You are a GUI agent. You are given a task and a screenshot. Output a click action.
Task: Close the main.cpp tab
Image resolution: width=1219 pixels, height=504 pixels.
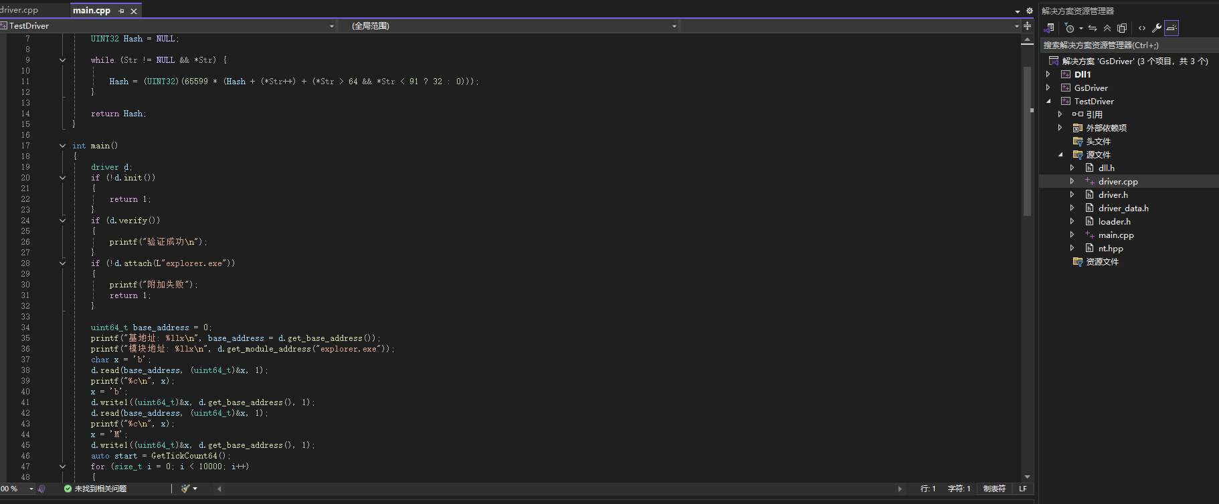coord(134,11)
